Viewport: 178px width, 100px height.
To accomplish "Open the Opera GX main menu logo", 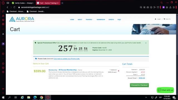I will coord(3,3).
